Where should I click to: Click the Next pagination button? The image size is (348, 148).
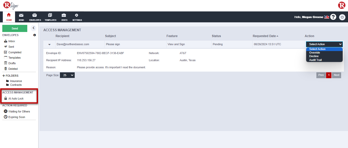coord(336,75)
